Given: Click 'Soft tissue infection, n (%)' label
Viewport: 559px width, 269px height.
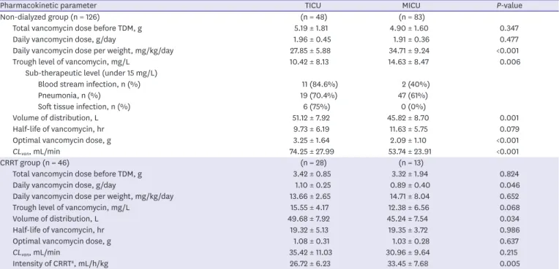Looking at the screenshot, I should (x=84, y=106).
